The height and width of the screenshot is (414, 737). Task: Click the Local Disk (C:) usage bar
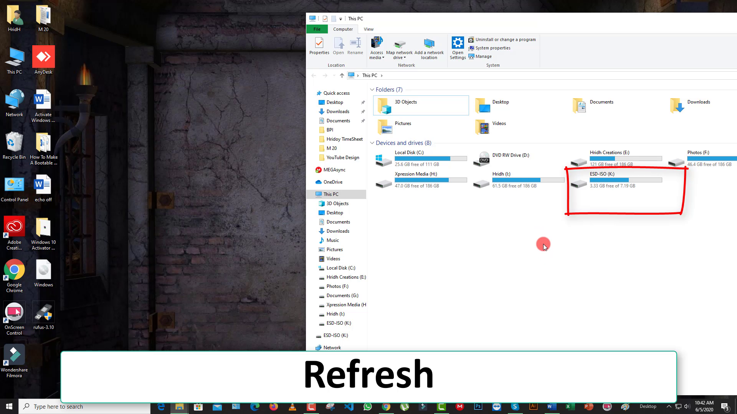(x=431, y=158)
